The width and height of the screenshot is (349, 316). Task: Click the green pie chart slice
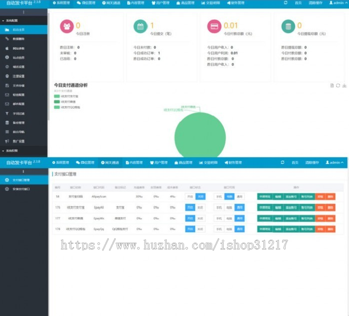tap(200, 135)
